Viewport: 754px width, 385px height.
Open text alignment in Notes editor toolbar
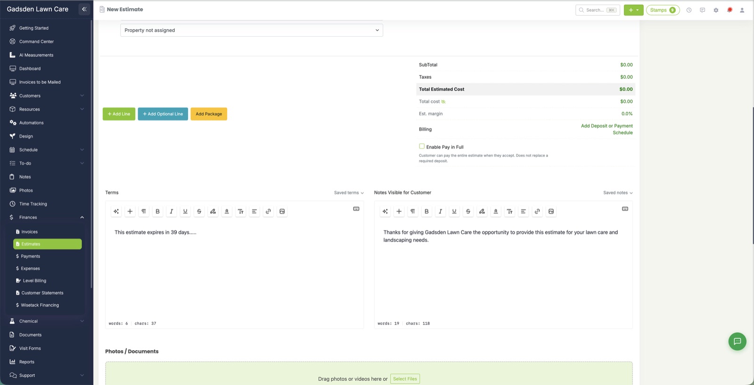523,212
